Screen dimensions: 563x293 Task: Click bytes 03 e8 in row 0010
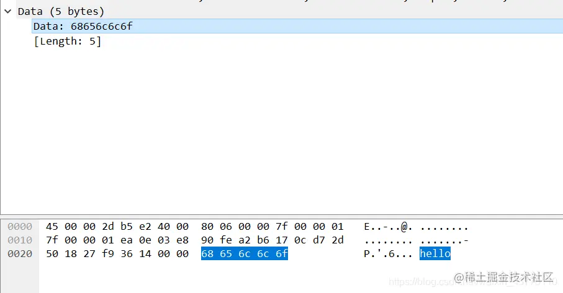(173, 240)
